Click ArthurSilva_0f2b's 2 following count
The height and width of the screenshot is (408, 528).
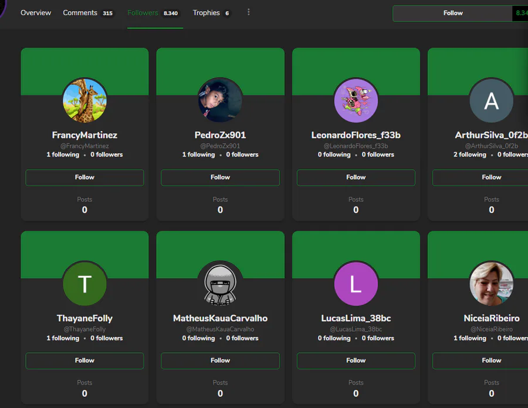point(470,155)
